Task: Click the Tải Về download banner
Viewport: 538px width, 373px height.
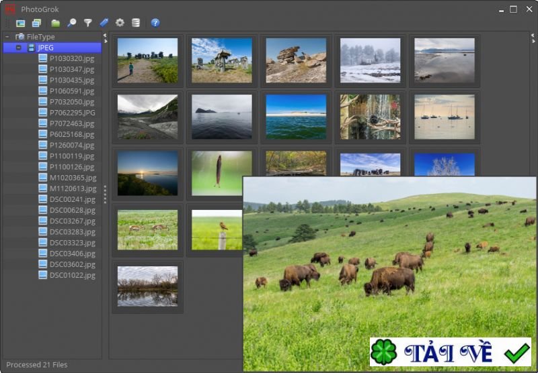Action: (451, 352)
